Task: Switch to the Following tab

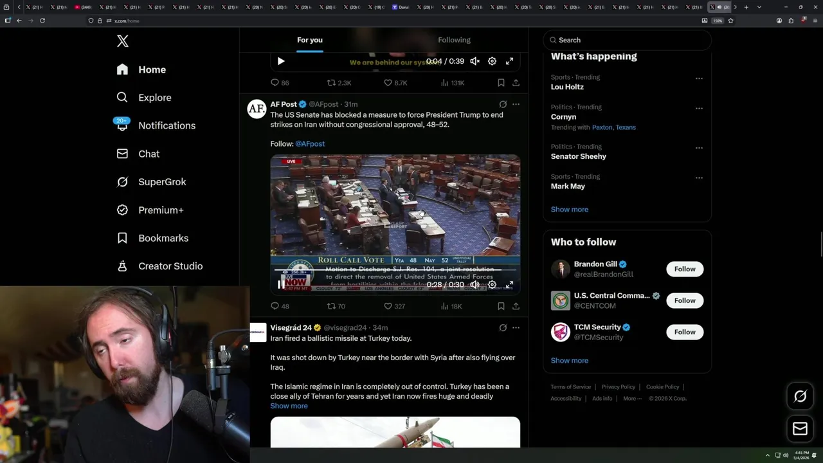Action: pyautogui.click(x=454, y=40)
